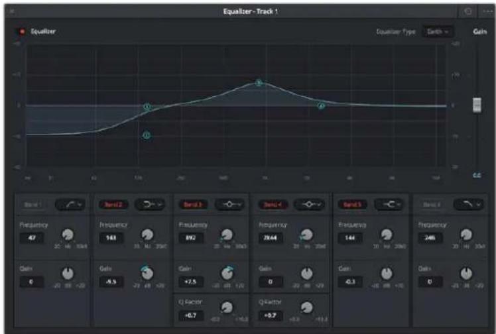Open Band 1 high-pass filter shape dropdown
The width and height of the screenshot is (496, 334).
pyautogui.click(x=70, y=205)
